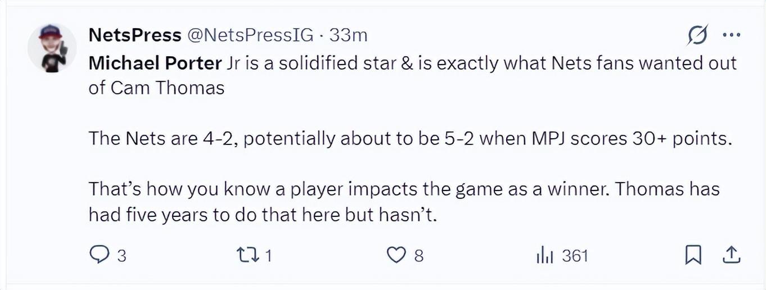Click the bold Michael Porter text
The image size is (766, 290).
tap(155, 63)
